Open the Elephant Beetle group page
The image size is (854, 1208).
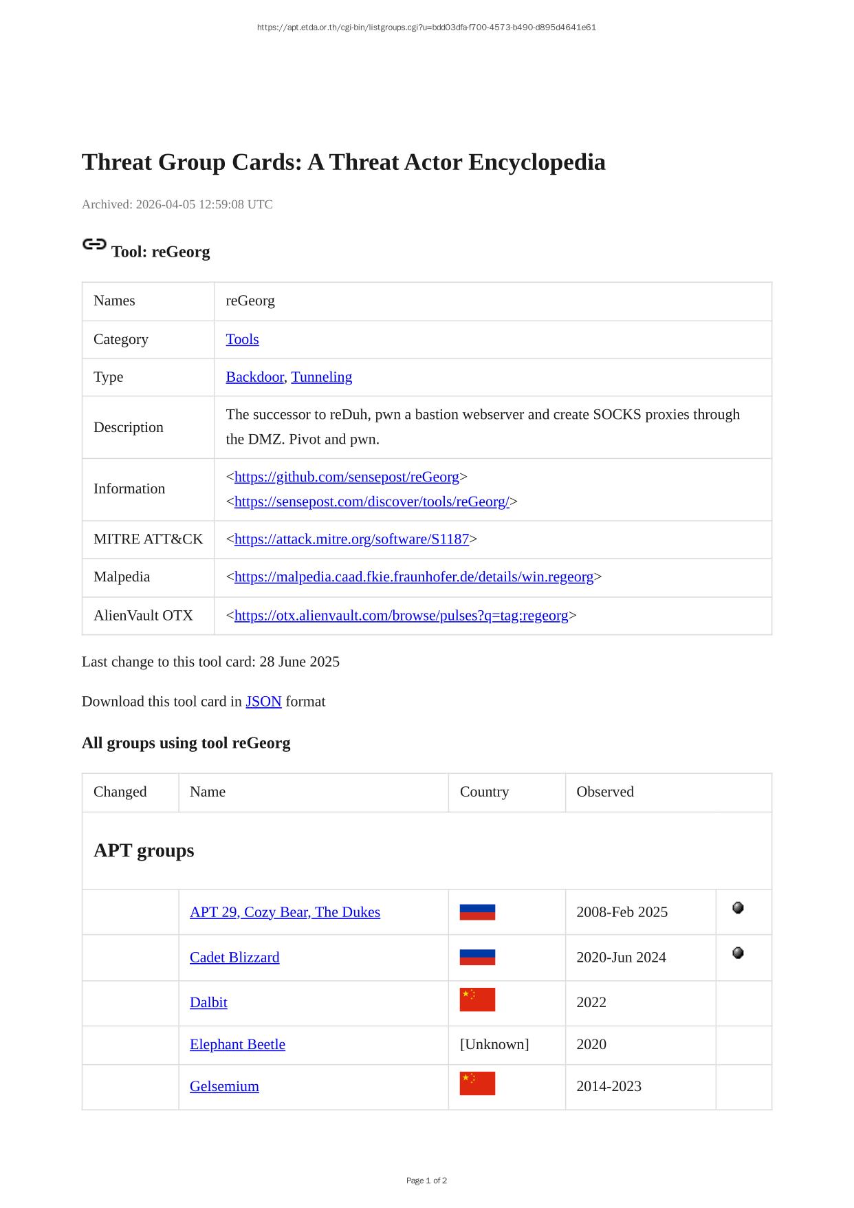coord(237,1044)
